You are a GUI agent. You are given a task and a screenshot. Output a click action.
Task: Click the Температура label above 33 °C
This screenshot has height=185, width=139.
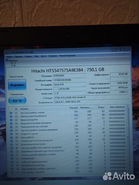[17, 95]
